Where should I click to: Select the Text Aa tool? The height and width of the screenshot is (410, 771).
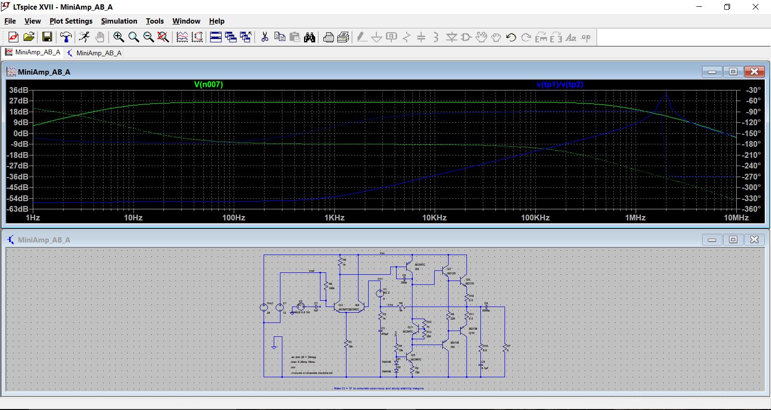pos(571,37)
